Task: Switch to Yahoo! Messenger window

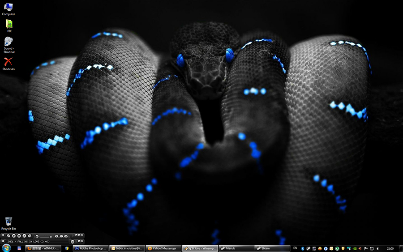Action: [x=163, y=248]
